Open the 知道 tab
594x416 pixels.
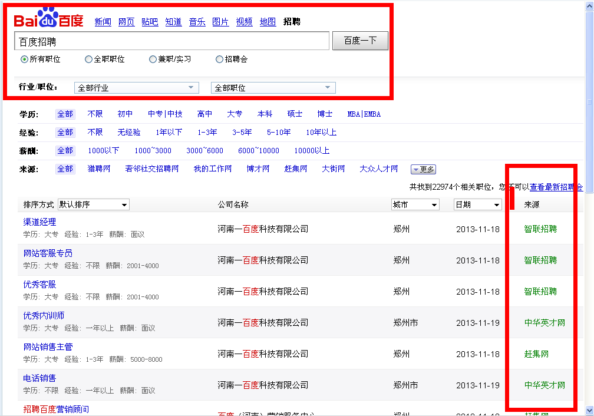click(173, 22)
